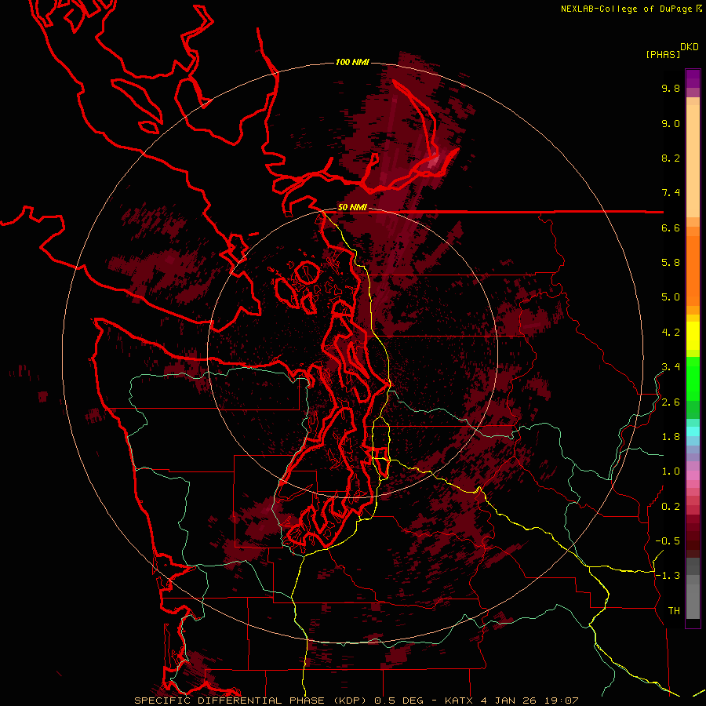Click the 5.8 value on the color scale

(x=671, y=262)
